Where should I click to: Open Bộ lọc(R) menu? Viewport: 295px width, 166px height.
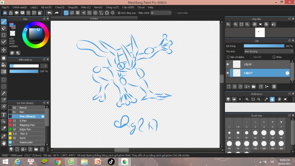(46, 7)
